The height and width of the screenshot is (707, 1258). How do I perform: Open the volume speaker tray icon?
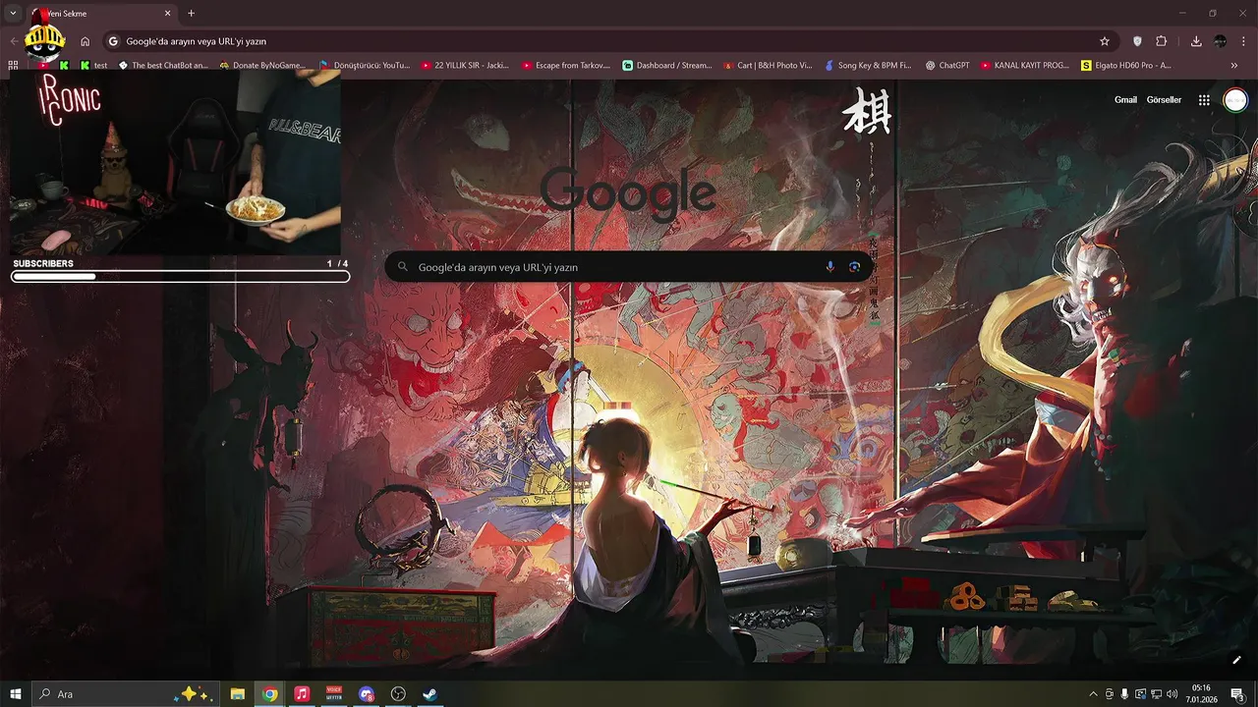pos(1172,694)
